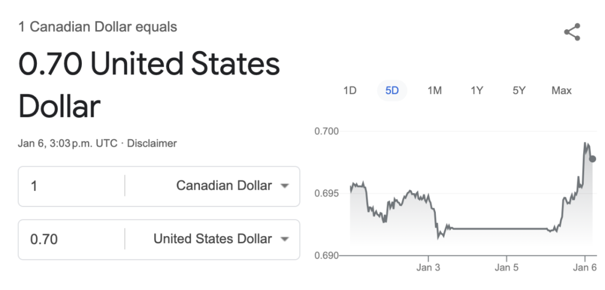
Task: Show the Max time range
Action: (561, 91)
